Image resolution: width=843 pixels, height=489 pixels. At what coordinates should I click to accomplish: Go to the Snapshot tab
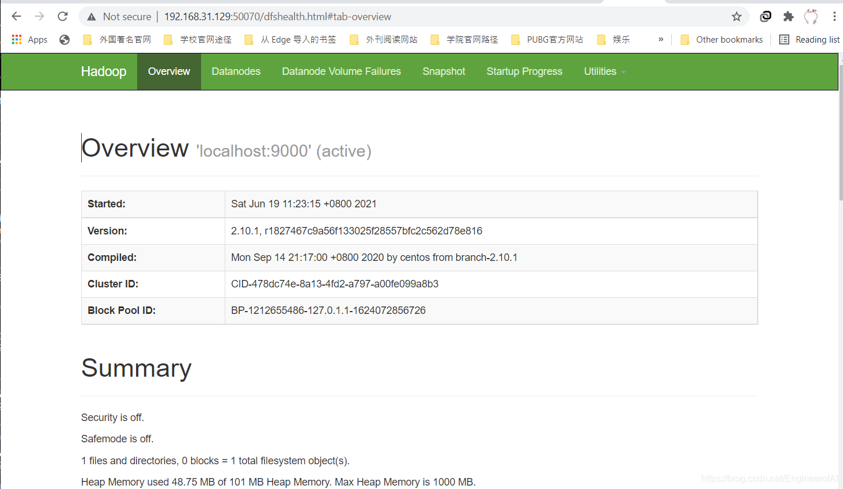444,71
